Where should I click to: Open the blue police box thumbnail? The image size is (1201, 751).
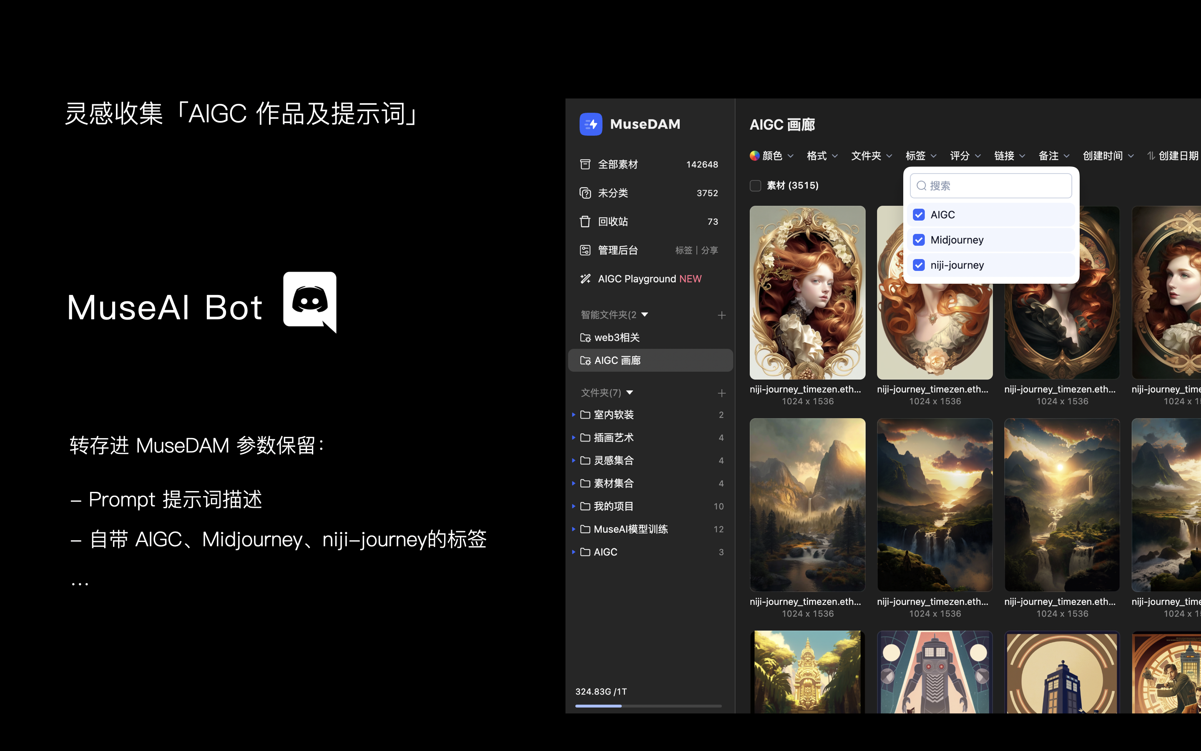pos(1062,672)
